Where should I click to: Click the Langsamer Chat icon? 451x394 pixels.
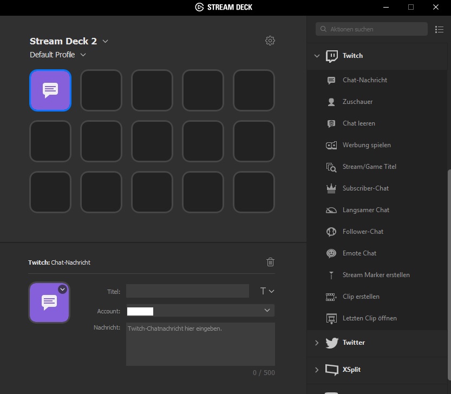pos(331,210)
